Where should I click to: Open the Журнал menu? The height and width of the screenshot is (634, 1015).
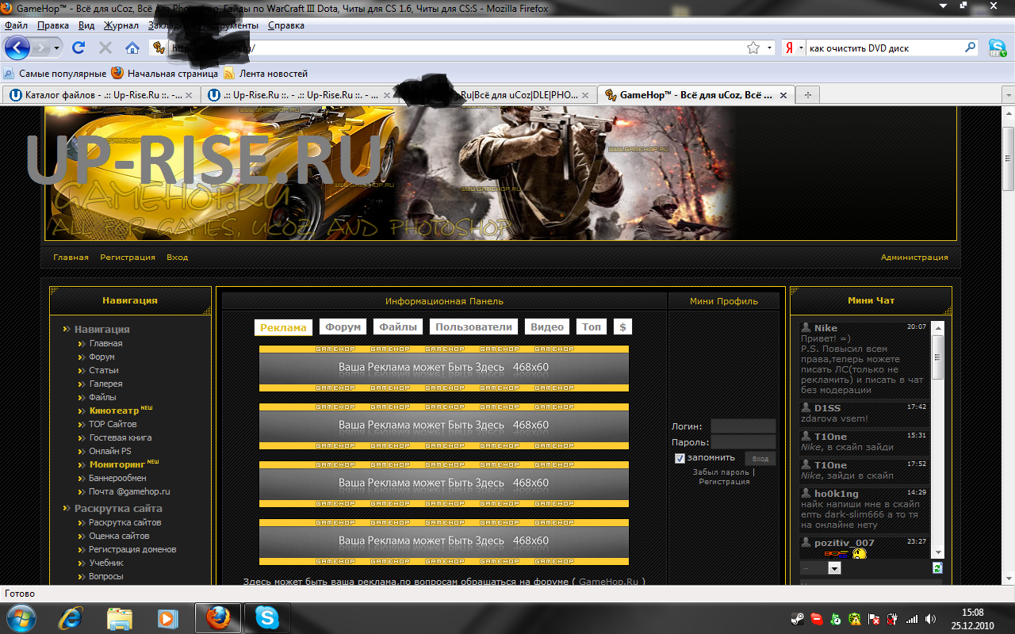[x=121, y=25]
